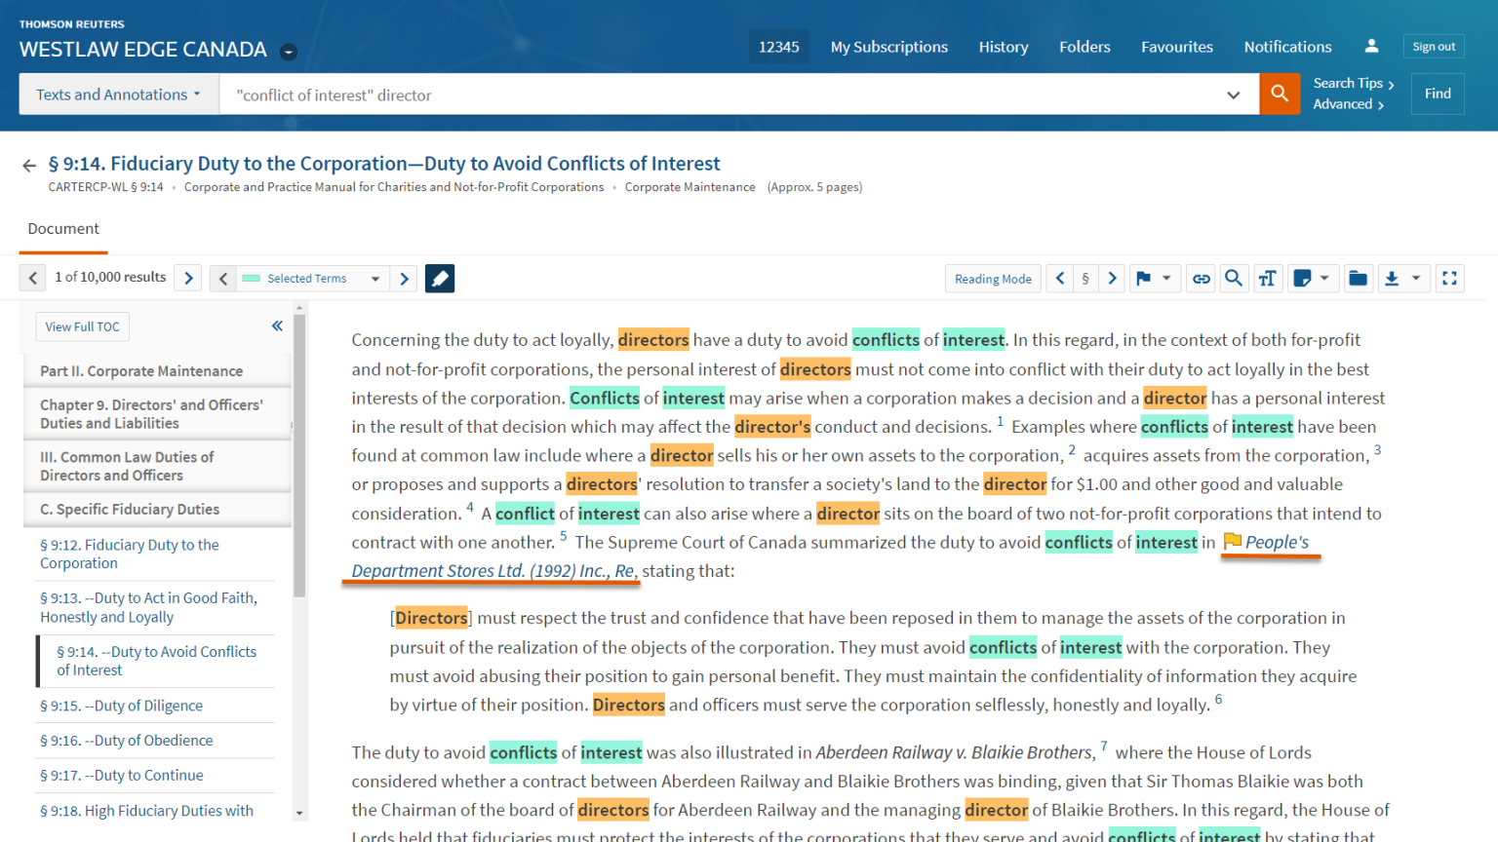Screen dimensions: 1498x842
Task: Toggle Reading Mode
Action: [993, 278]
